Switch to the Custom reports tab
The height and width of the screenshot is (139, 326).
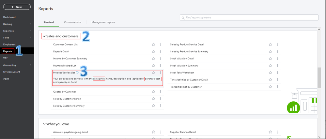click(x=72, y=22)
